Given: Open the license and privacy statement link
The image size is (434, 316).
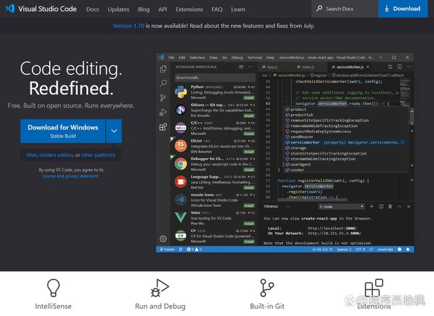Looking at the screenshot, I should pyautogui.click(x=71, y=176).
